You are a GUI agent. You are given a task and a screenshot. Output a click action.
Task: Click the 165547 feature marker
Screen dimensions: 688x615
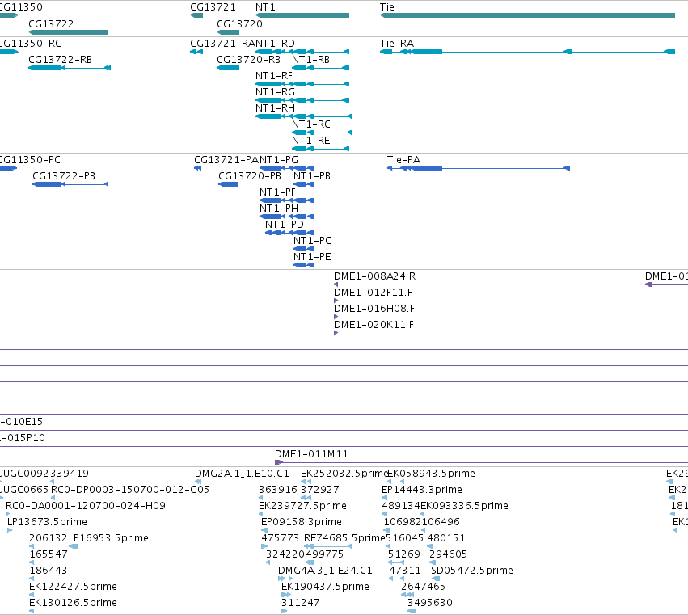tap(32, 562)
